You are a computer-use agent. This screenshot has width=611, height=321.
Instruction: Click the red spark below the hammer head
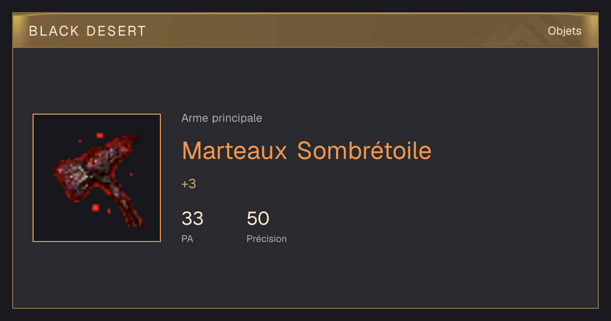(x=95, y=207)
